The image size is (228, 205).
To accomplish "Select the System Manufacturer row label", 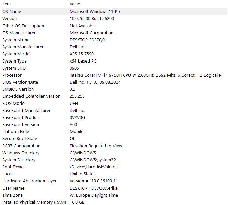I will click(x=23, y=47).
